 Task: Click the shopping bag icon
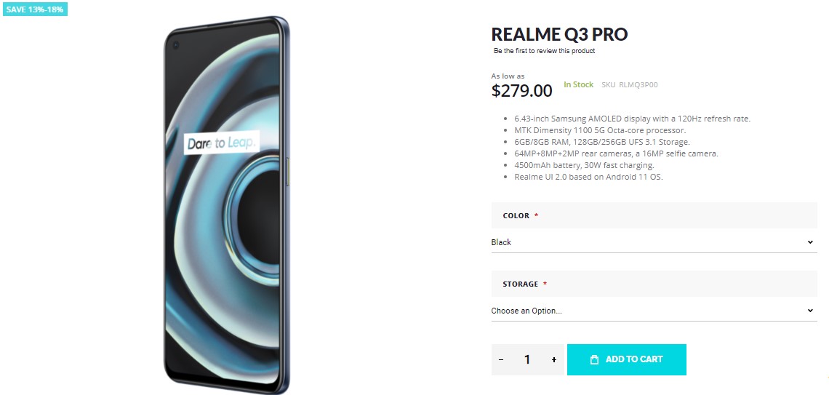coord(594,359)
